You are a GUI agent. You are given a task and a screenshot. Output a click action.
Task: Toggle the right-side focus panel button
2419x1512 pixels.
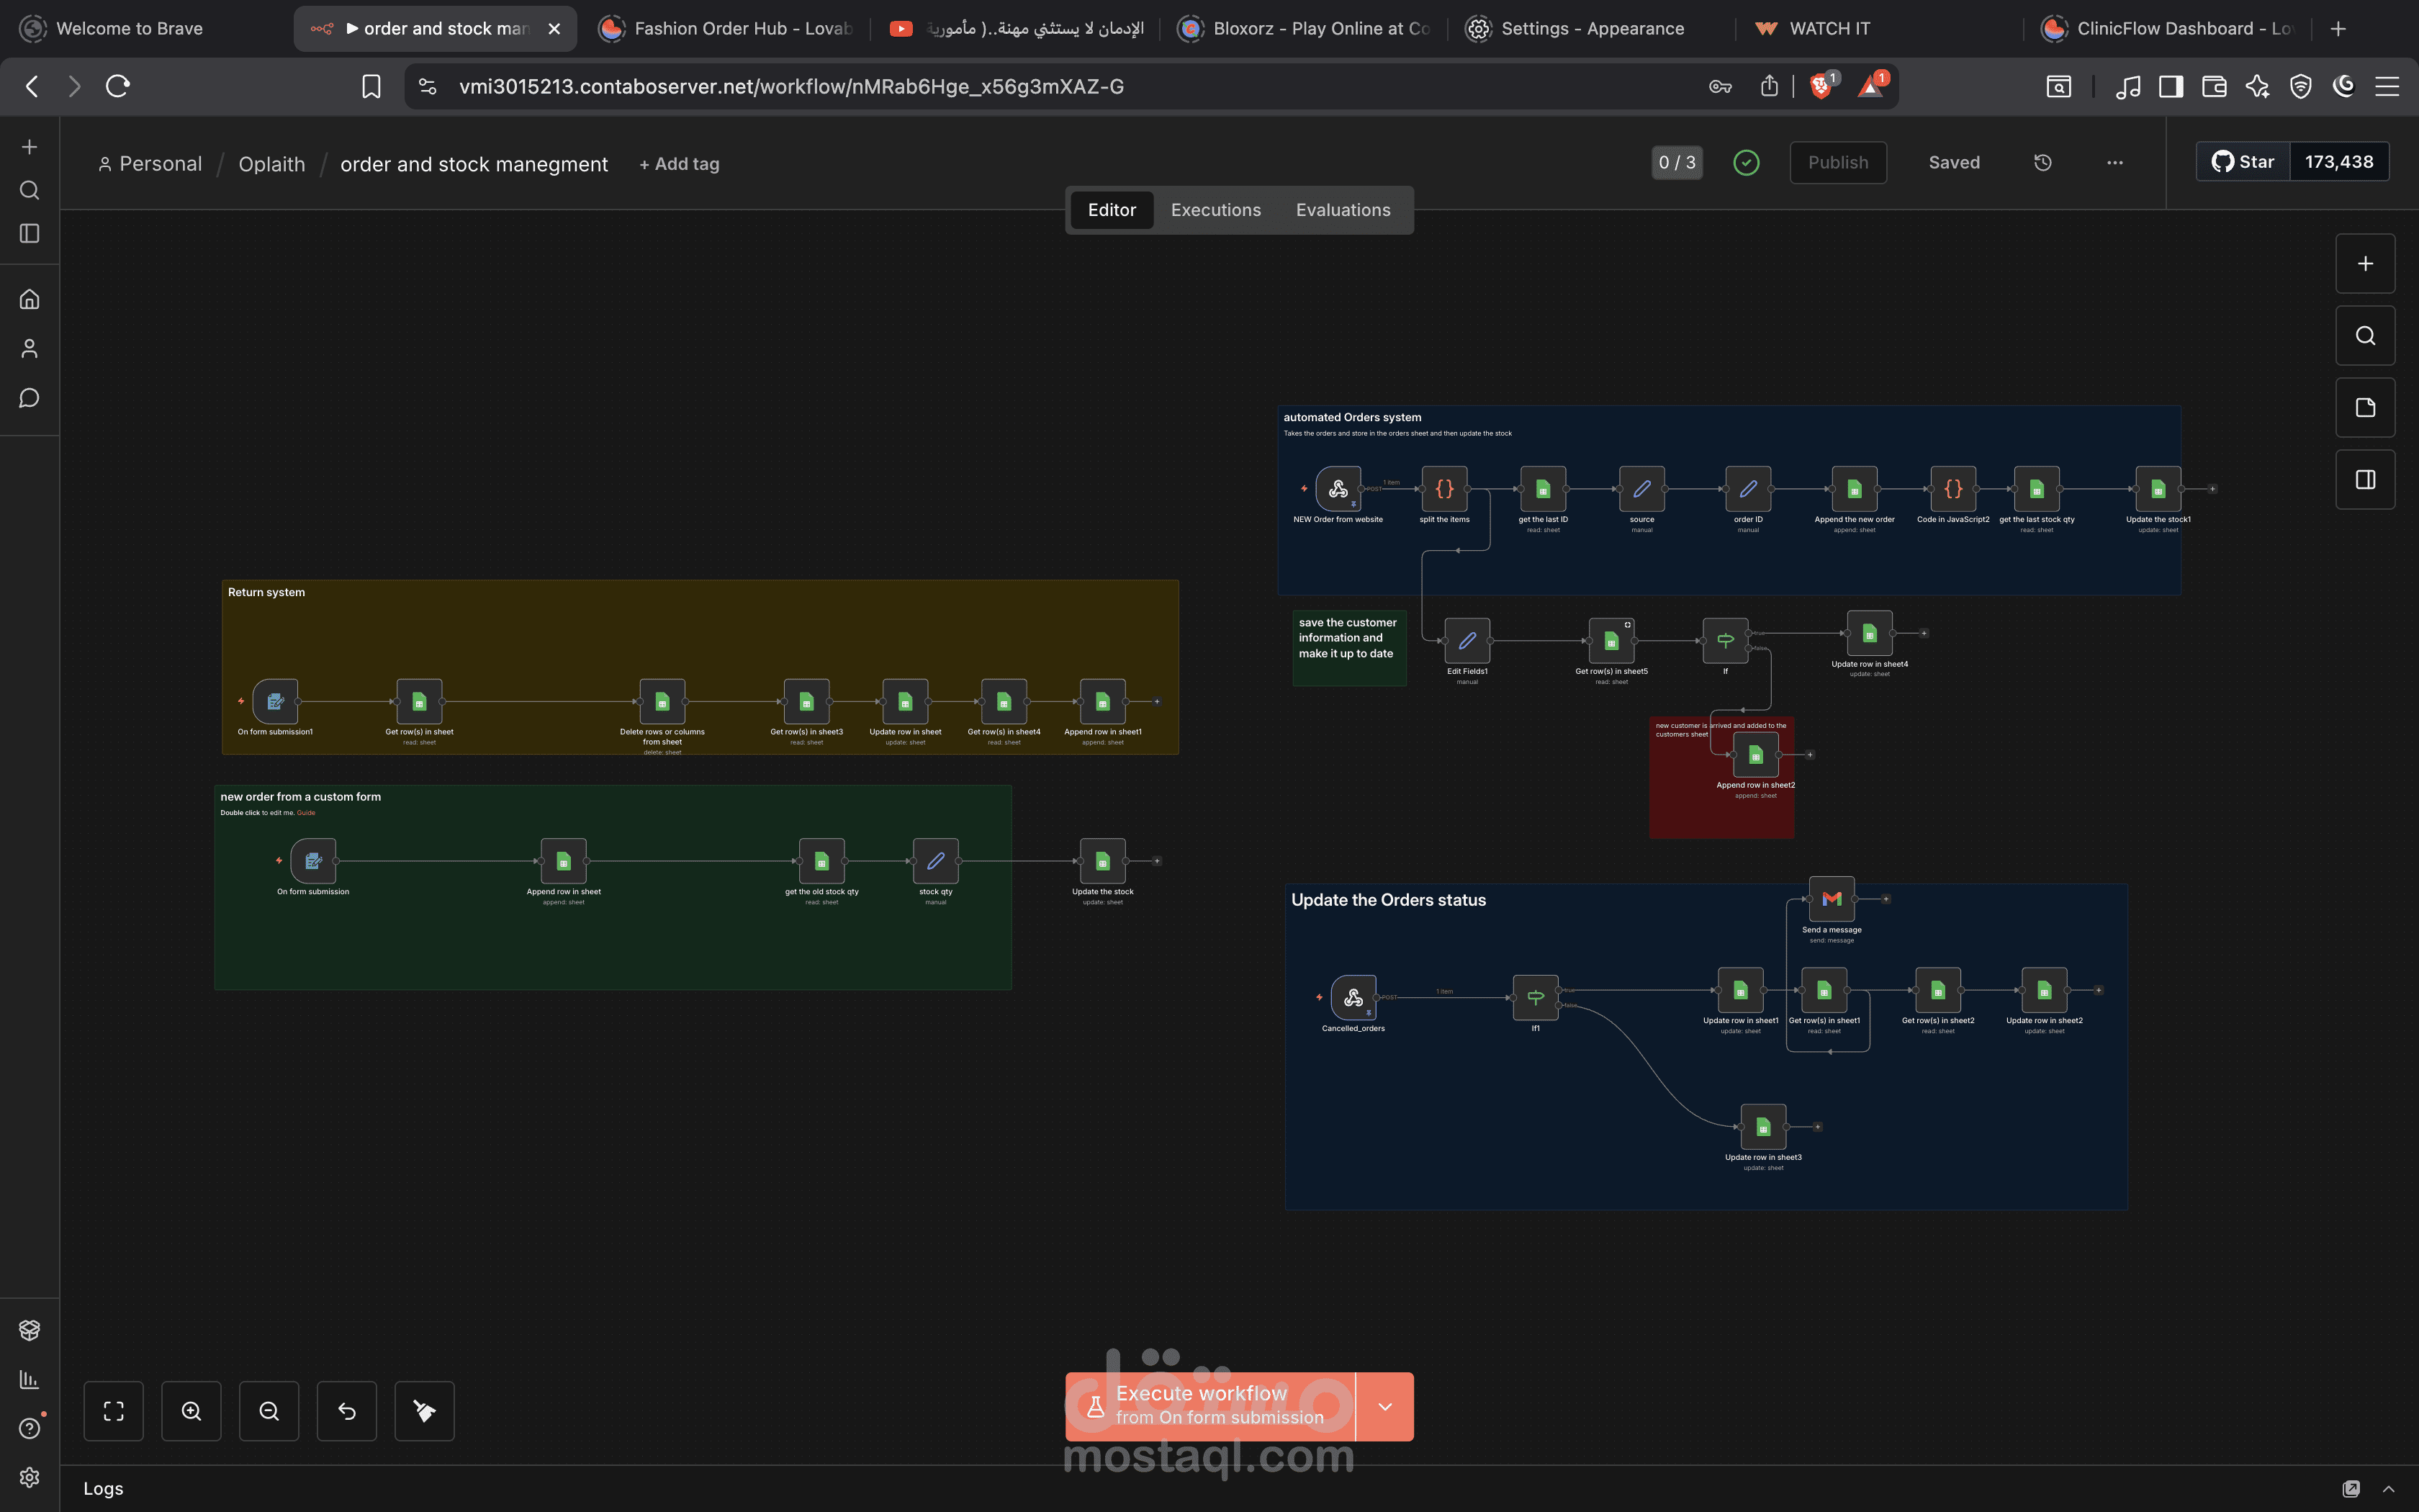click(2365, 480)
